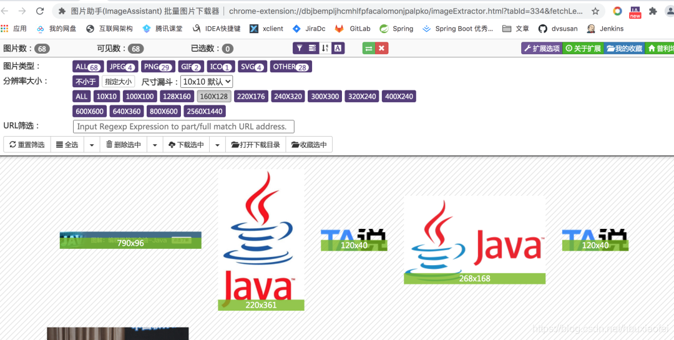Open Spring Boot 优秀 bookmark
The image size is (674, 340).
(x=458, y=29)
